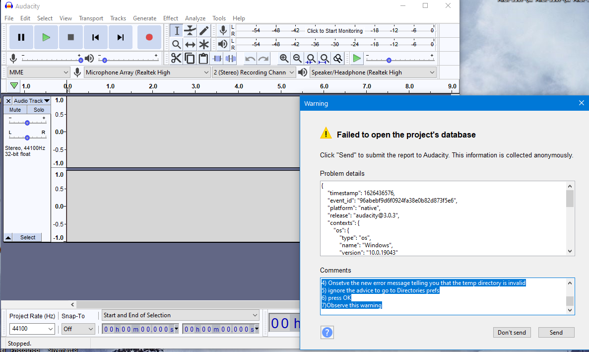Open the Generate menu
Image resolution: width=589 pixels, height=352 pixels.
pyautogui.click(x=144, y=18)
